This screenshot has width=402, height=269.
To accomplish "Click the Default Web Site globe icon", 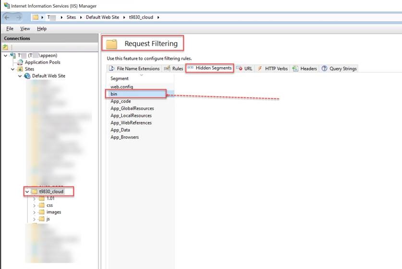I will [x=27, y=76].
